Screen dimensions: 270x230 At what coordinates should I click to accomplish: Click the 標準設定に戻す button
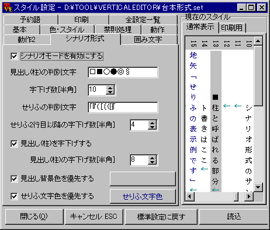(x=161, y=217)
